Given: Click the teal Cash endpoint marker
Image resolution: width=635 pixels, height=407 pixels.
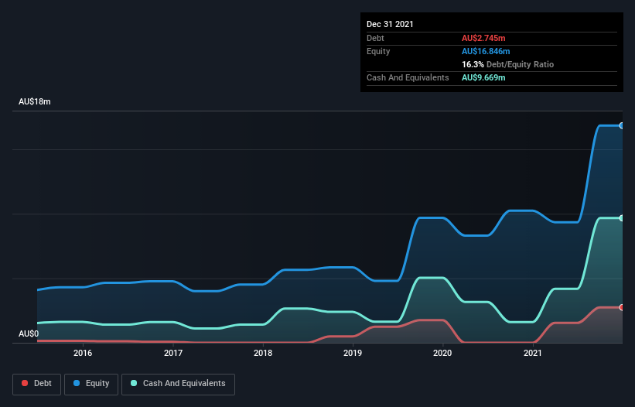Looking at the screenshot, I should (622, 218).
